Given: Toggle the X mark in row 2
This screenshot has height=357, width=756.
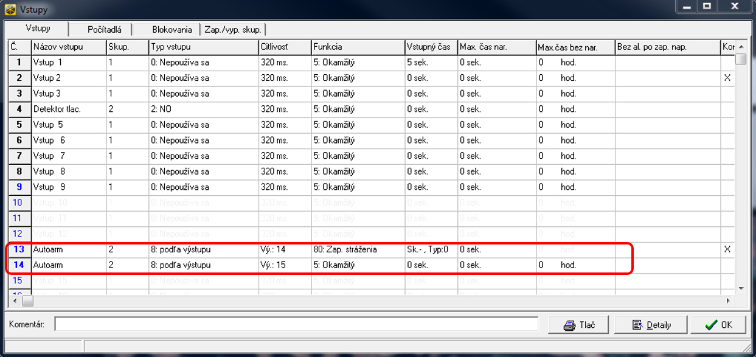Looking at the screenshot, I should (726, 78).
